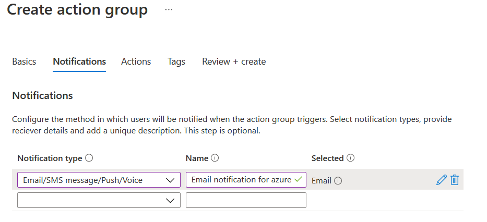
Task: Click the Selected column header
Action: point(327,158)
